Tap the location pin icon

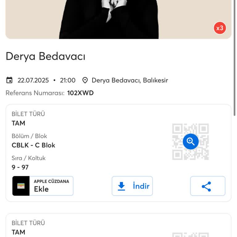pos(85,81)
